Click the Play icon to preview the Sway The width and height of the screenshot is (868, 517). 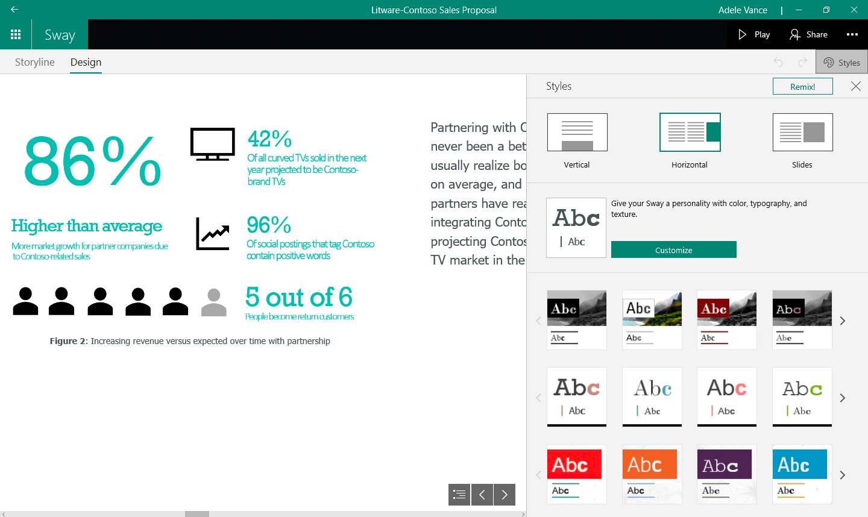(752, 34)
